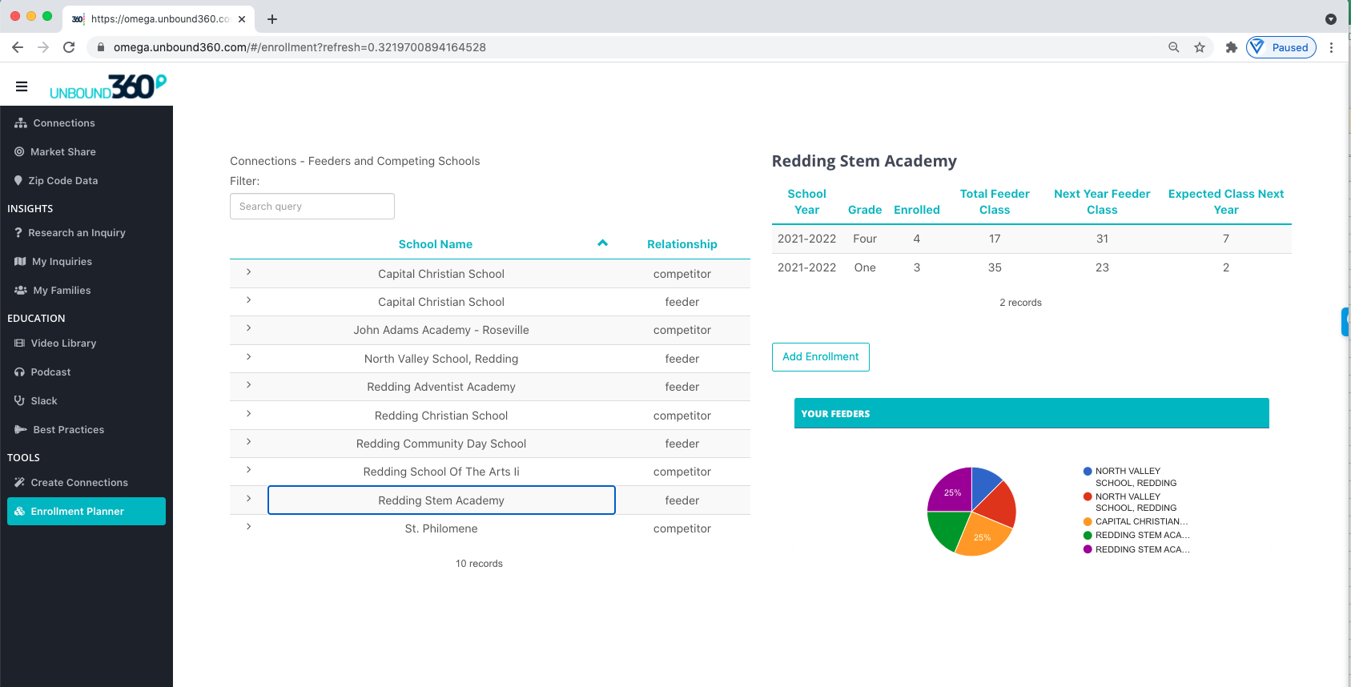Open Connections in the sidebar
The image size is (1351, 687).
[64, 123]
